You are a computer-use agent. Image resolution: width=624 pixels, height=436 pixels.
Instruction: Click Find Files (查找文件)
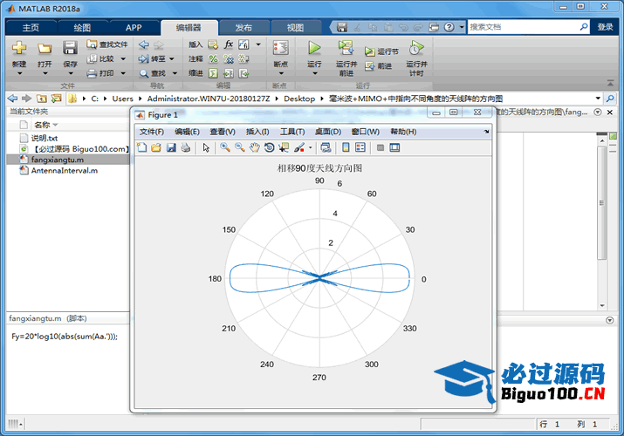[107, 44]
